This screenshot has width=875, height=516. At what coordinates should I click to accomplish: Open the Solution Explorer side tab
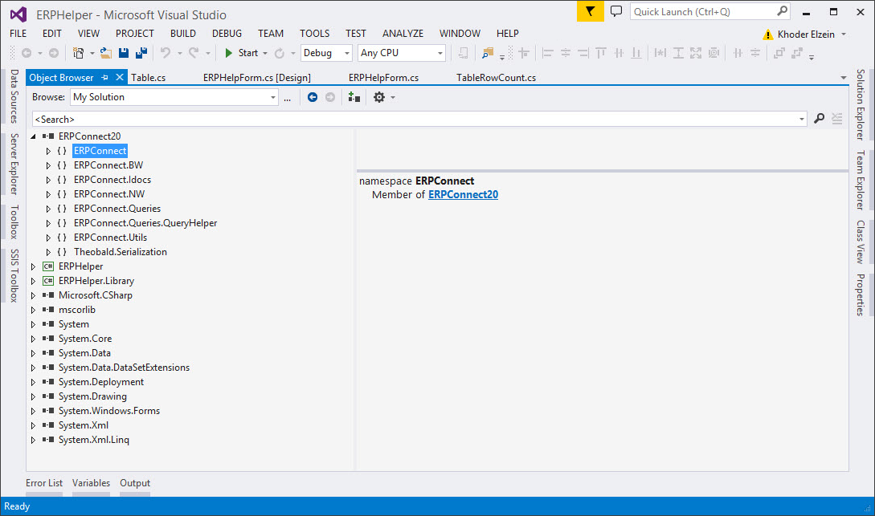(x=861, y=105)
